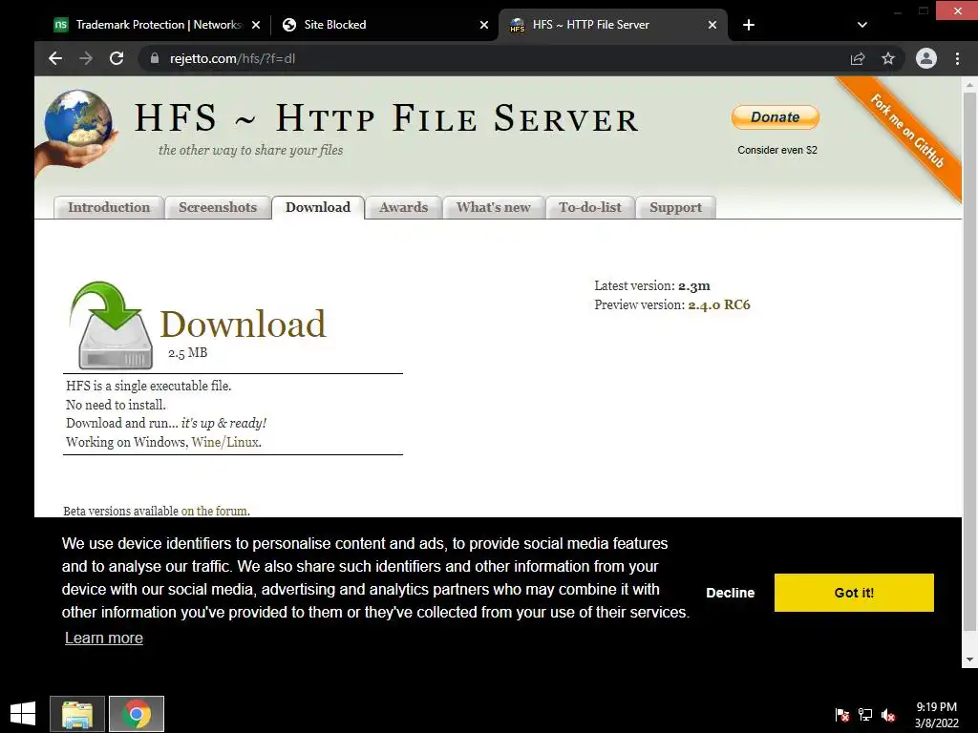Click the browser forward arrow
Screen dimensions: 978x733
click(x=86, y=58)
